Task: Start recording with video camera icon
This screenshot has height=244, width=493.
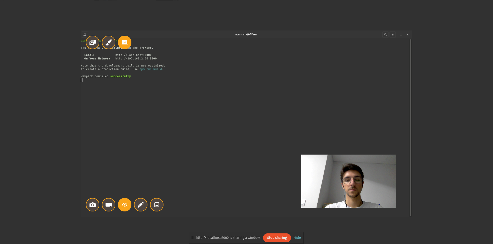Action: pos(109,205)
